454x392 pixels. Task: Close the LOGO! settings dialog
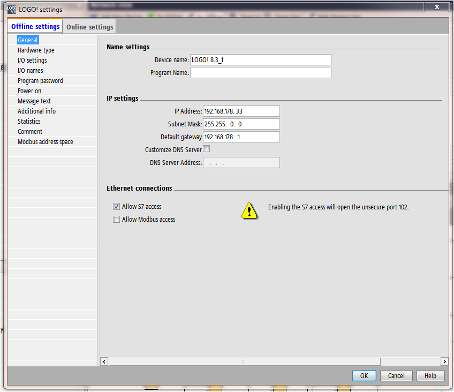click(437, 7)
